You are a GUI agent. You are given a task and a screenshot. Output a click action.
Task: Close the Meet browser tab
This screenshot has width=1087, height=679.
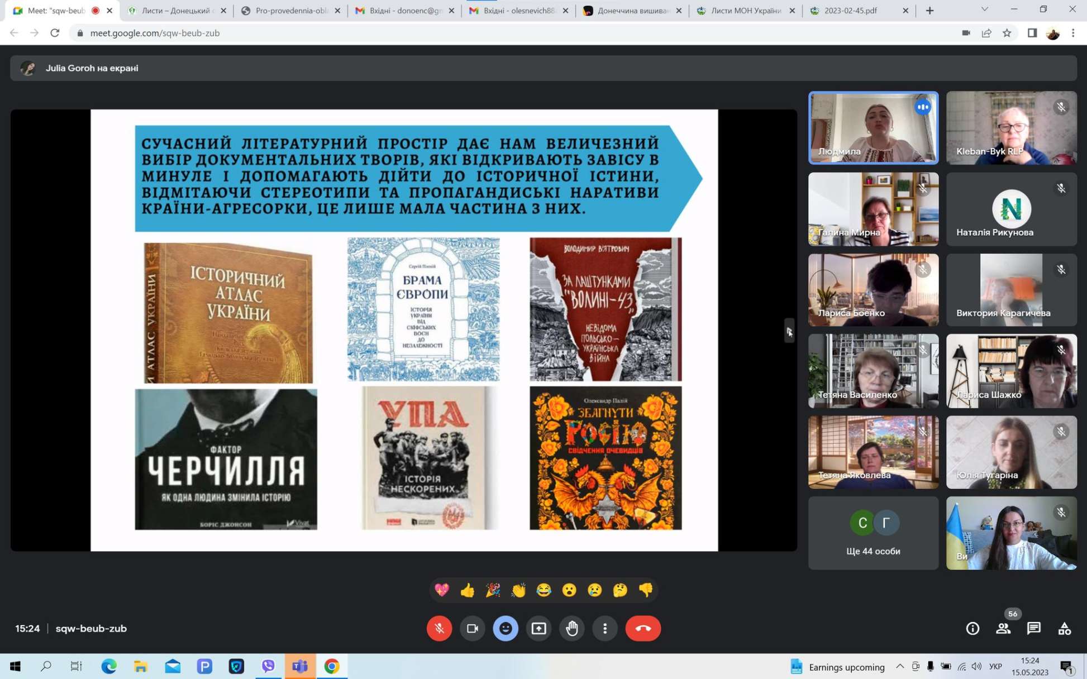point(109,11)
